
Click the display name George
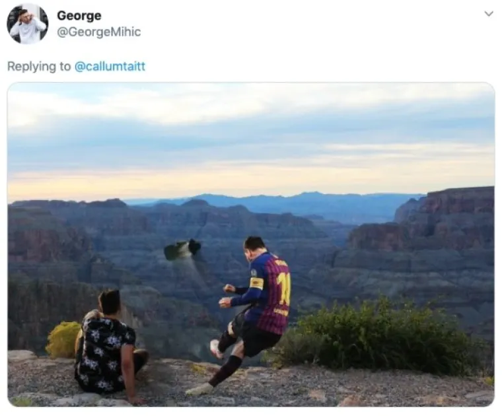click(x=79, y=15)
